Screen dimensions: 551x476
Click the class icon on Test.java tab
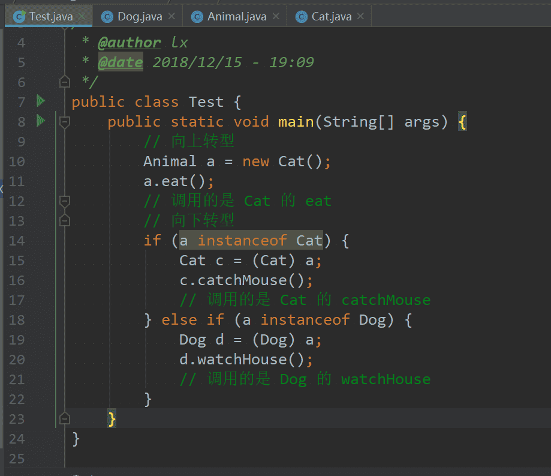coord(19,16)
